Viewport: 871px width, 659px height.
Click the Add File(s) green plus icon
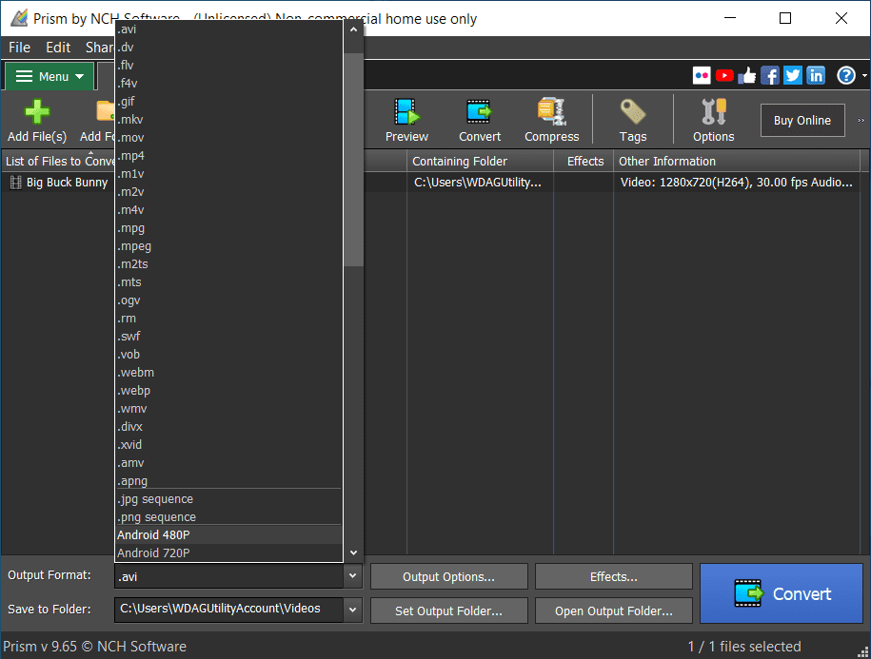tap(37, 111)
